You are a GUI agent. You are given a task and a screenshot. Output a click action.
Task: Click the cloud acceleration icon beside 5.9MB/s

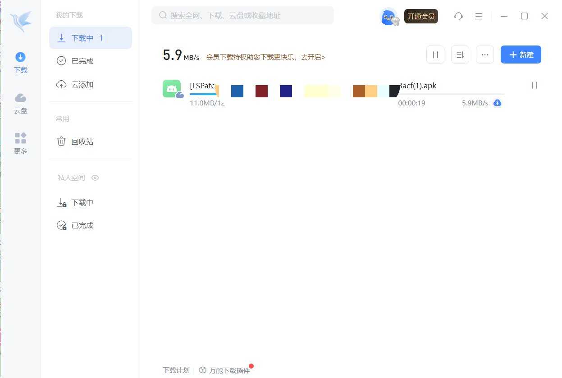coord(497,103)
